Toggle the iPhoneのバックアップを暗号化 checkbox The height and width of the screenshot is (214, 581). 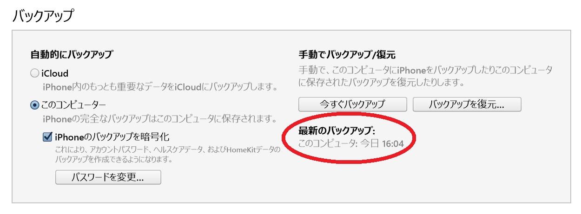pos(47,137)
